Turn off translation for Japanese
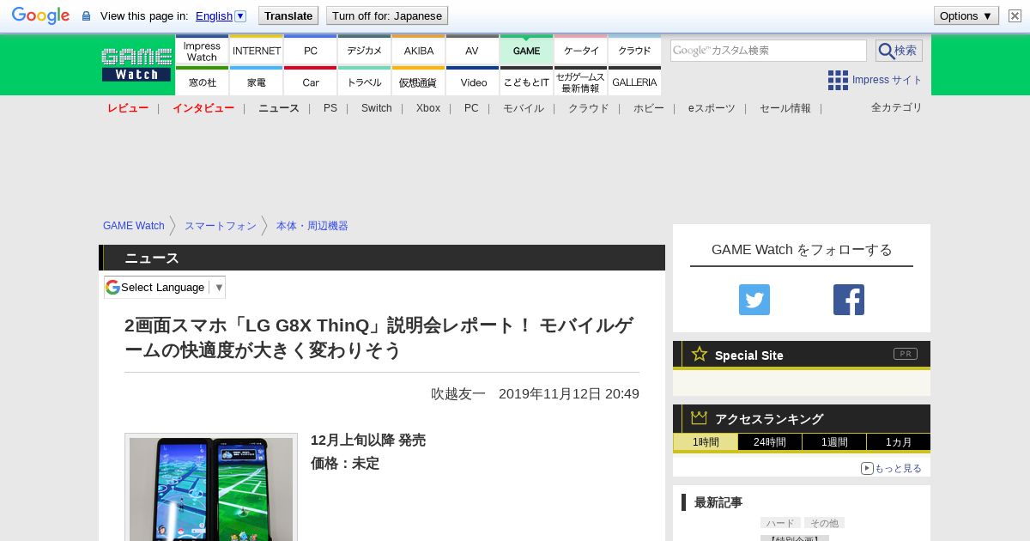 point(387,15)
